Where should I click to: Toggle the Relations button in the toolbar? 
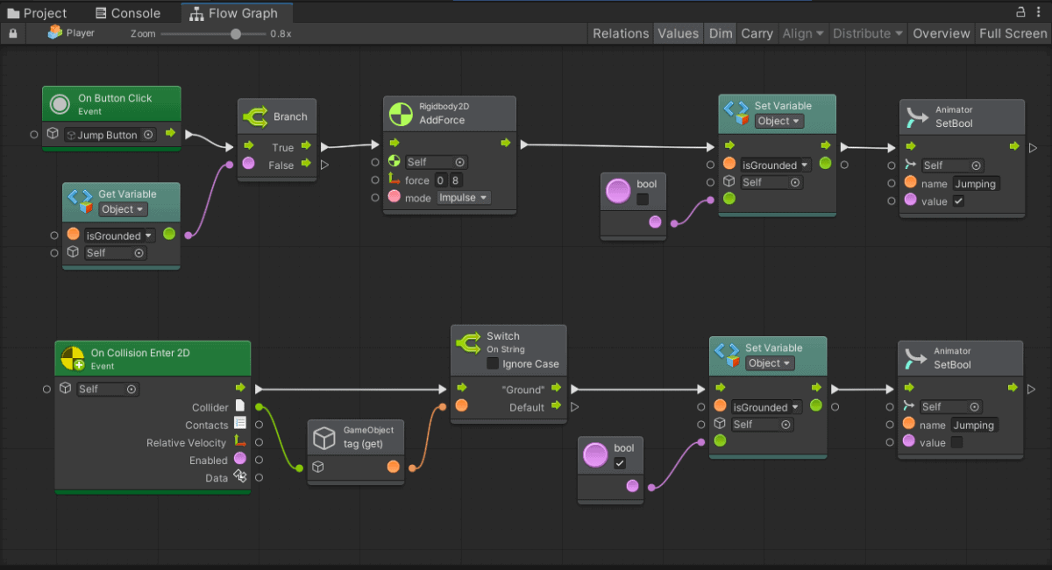pos(620,33)
